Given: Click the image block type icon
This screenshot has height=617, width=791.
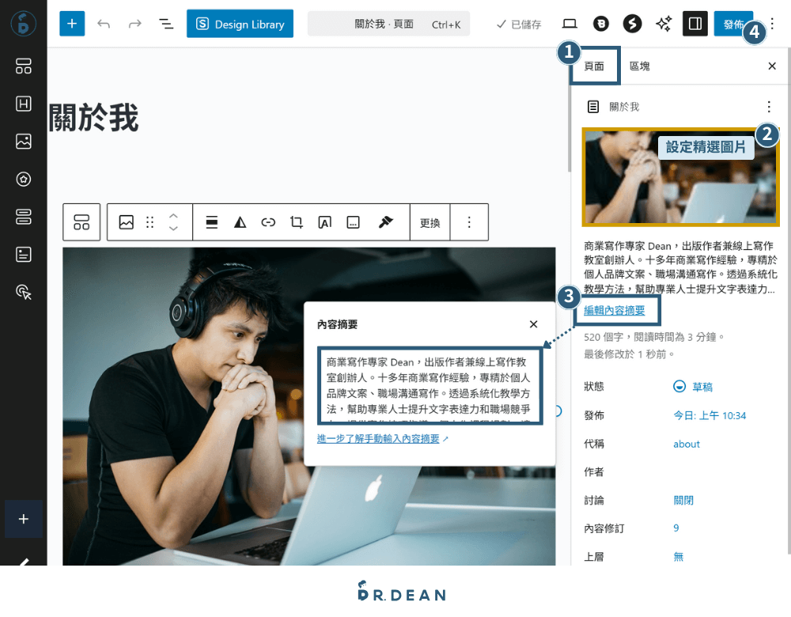Looking at the screenshot, I should (126, 222).
